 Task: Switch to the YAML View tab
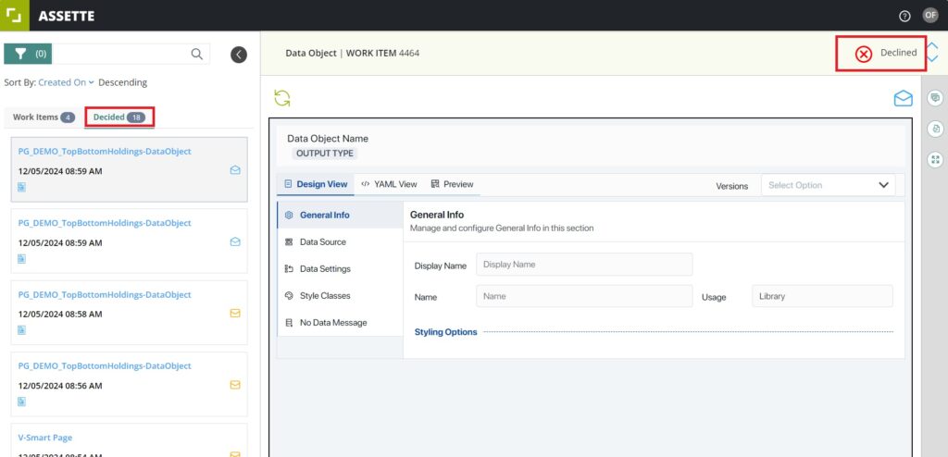click(x=390, y=184)
